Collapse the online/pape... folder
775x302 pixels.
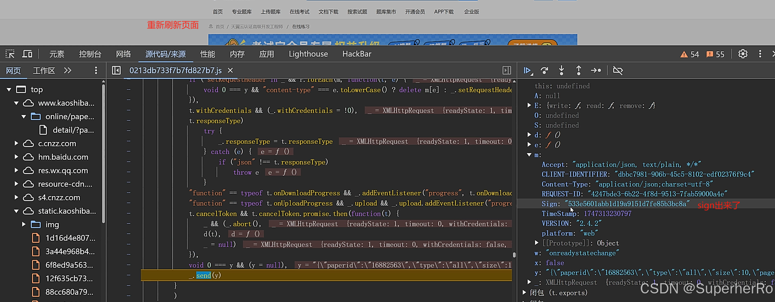pyautogui.click(x=24, y=116)
